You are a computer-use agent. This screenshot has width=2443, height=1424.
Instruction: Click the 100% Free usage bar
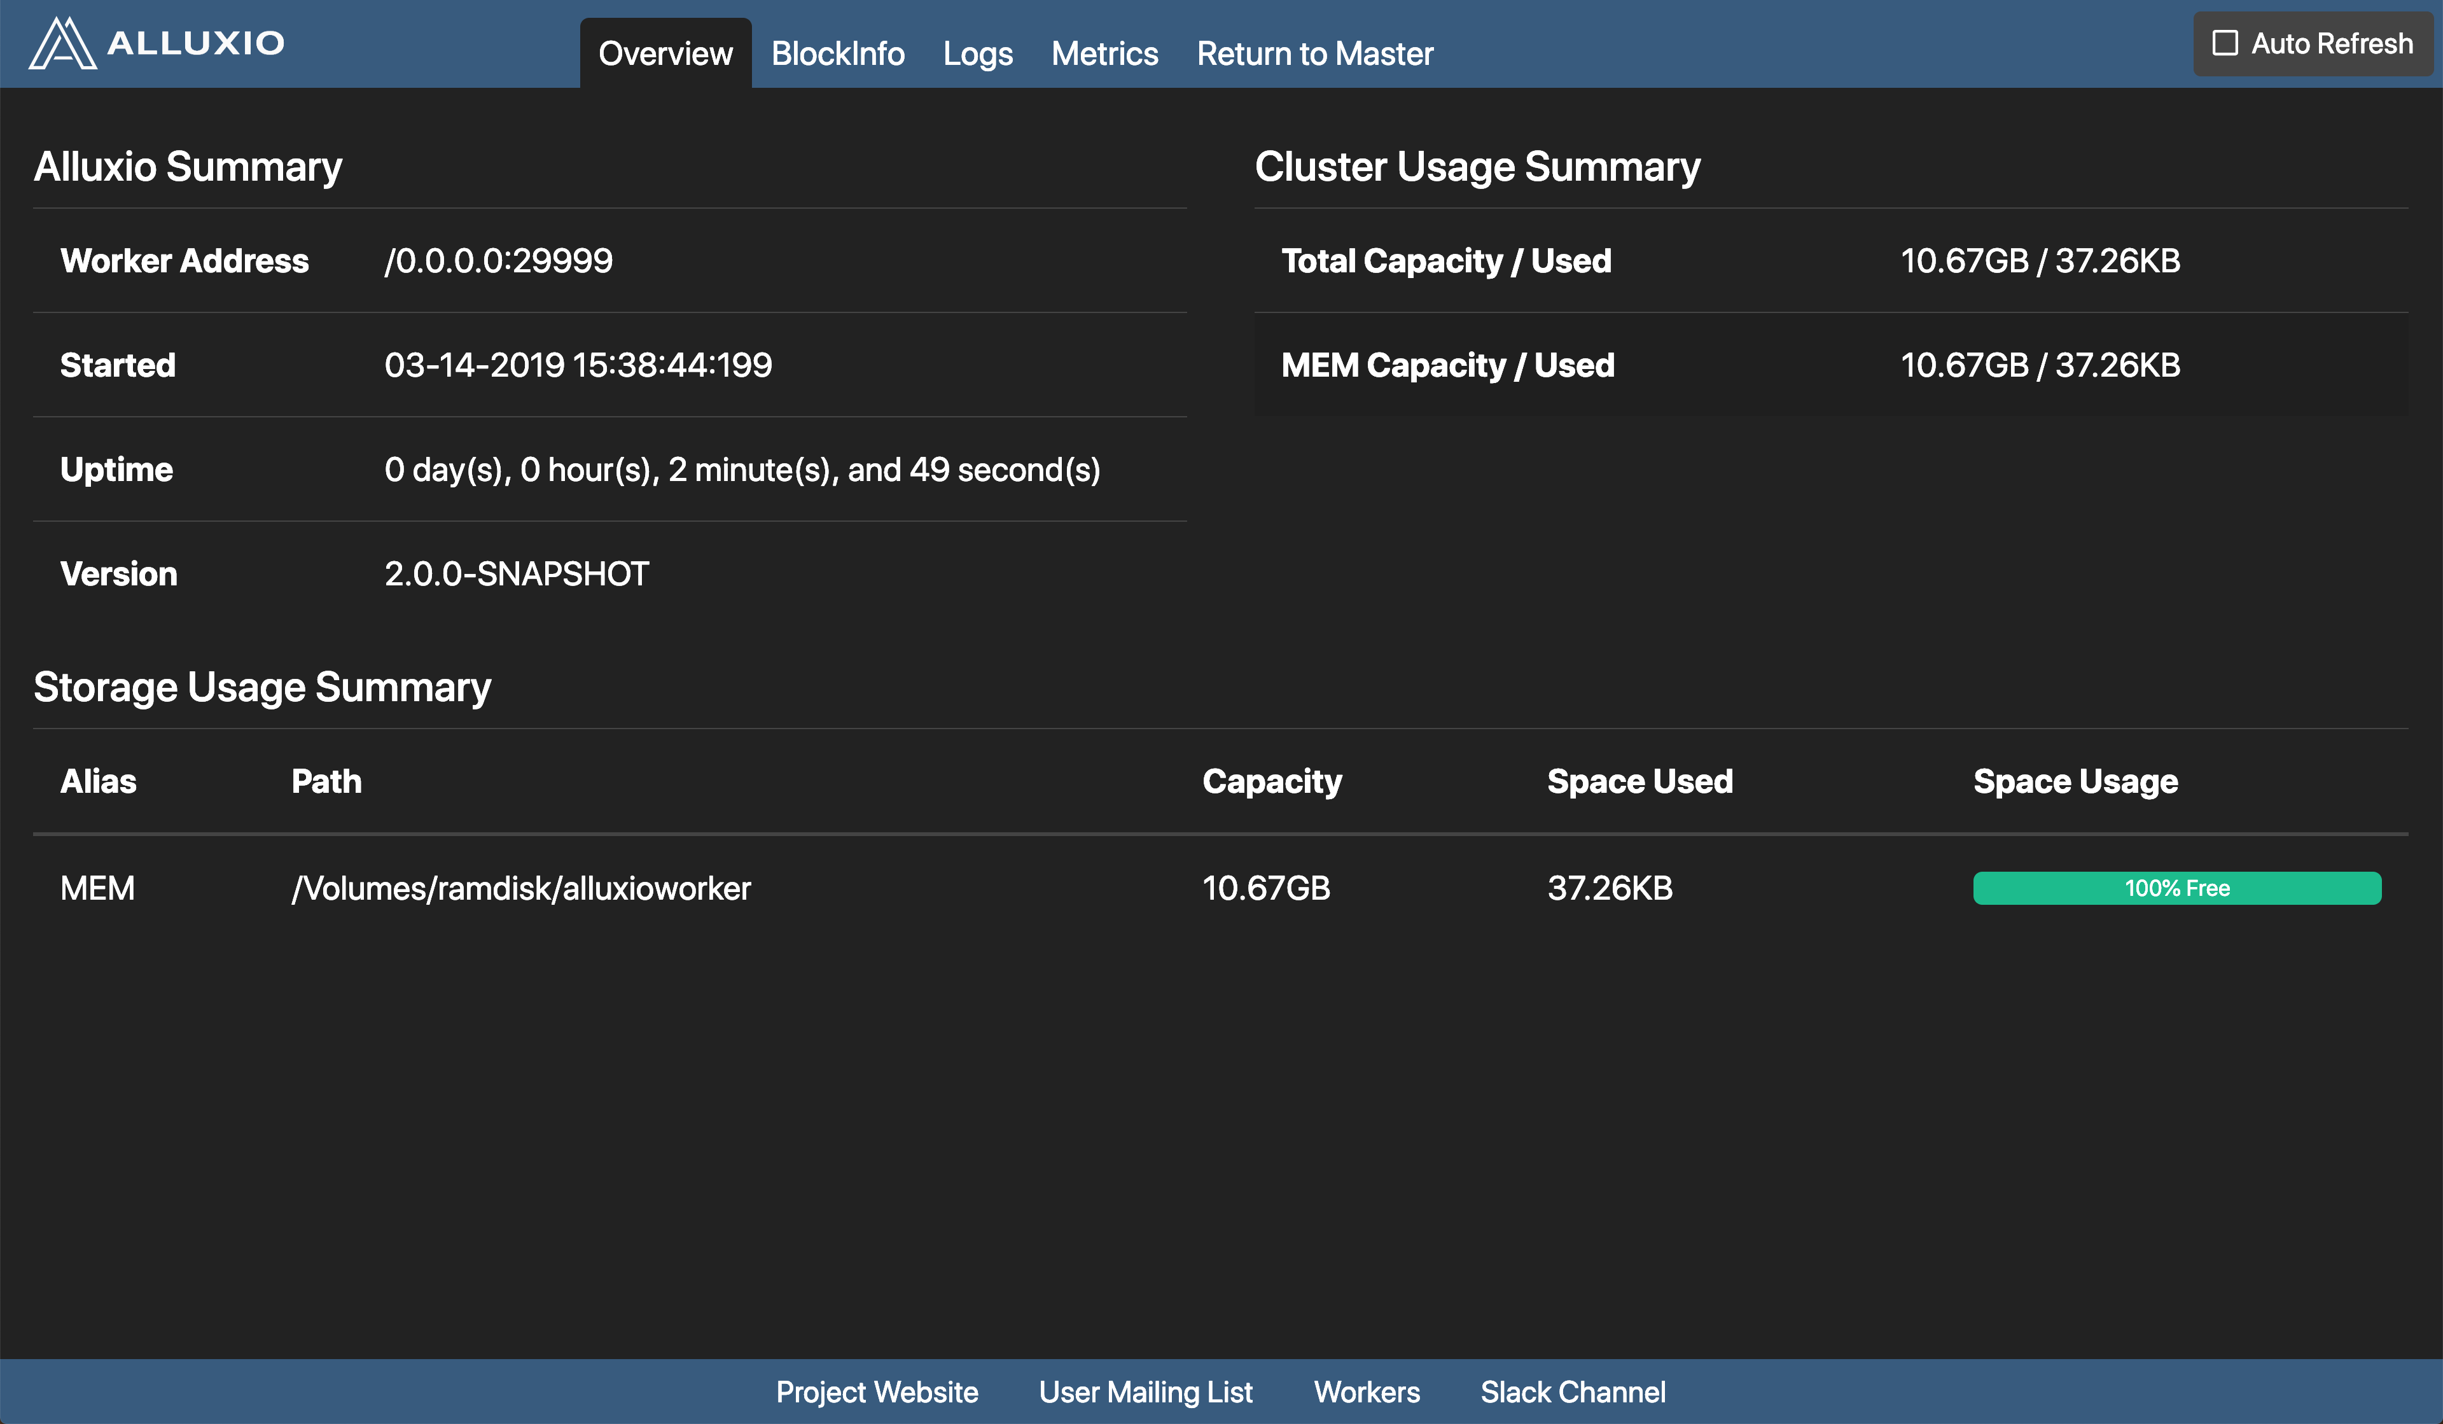[2176, 888]
